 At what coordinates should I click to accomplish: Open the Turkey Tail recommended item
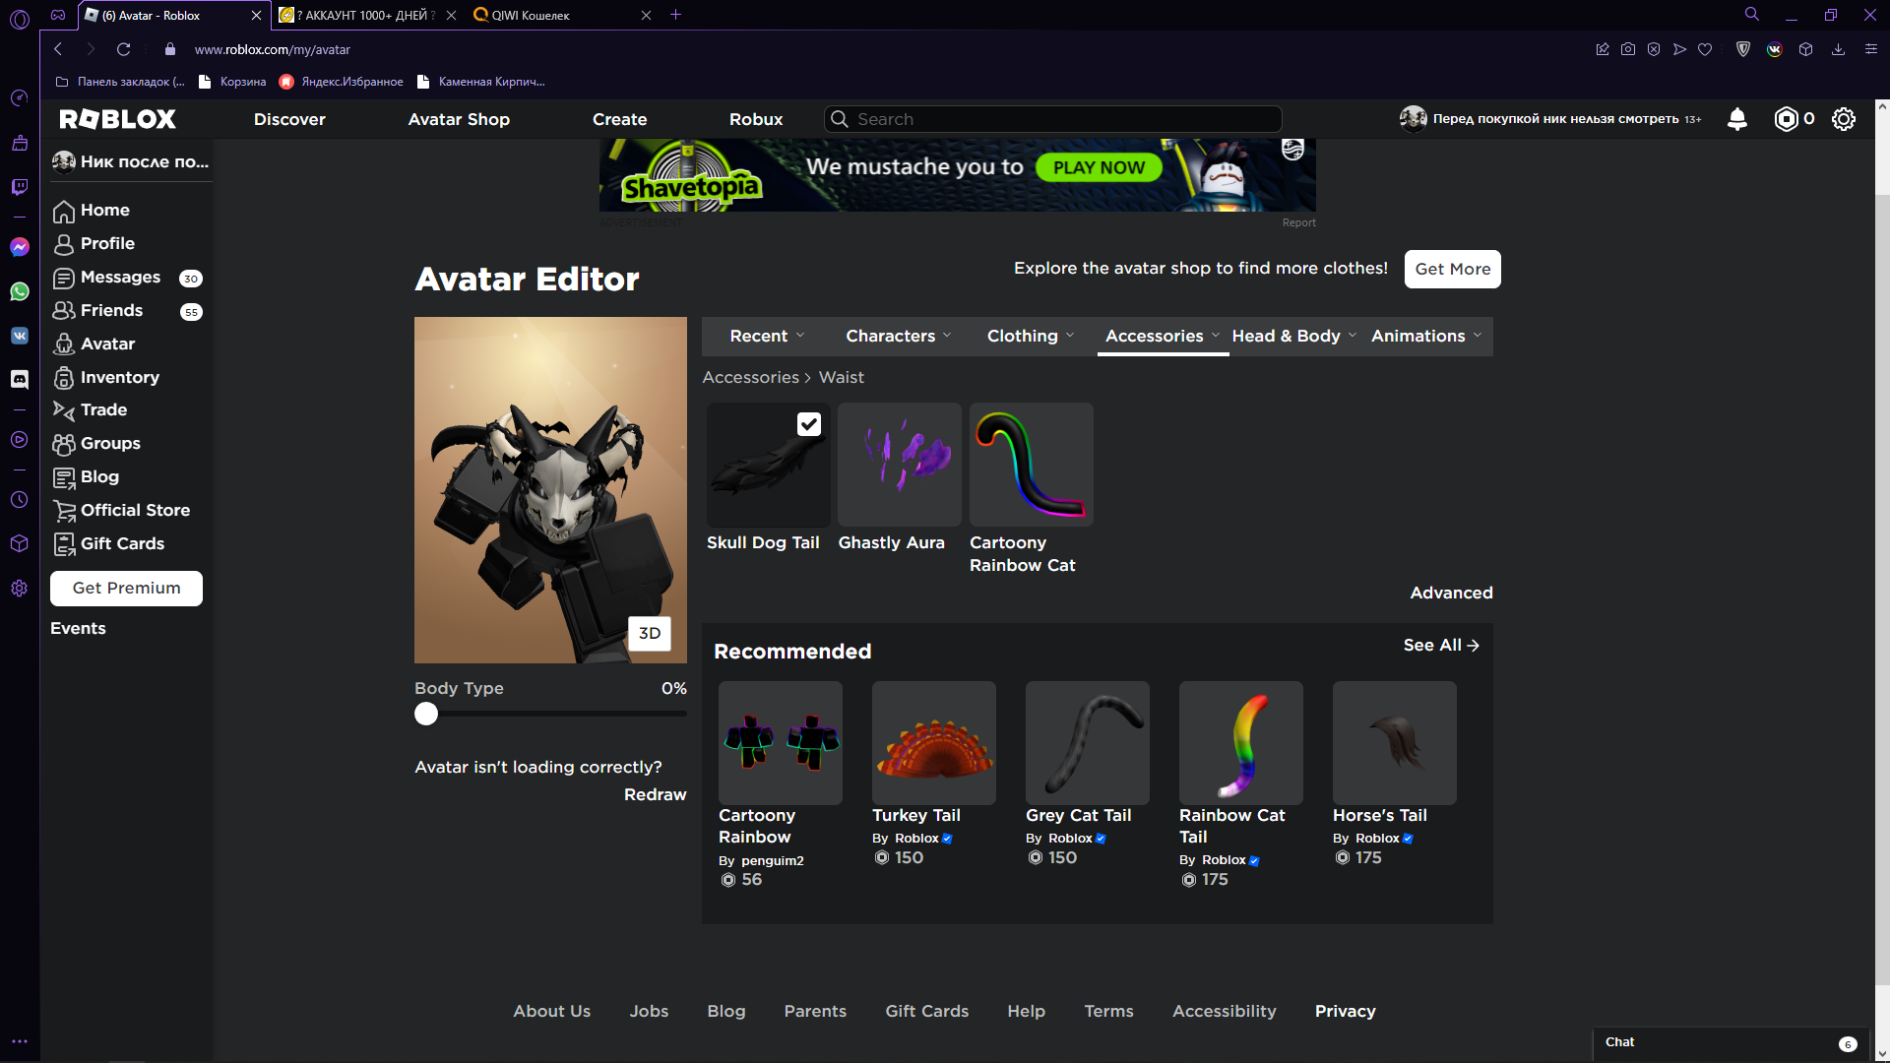933,743
